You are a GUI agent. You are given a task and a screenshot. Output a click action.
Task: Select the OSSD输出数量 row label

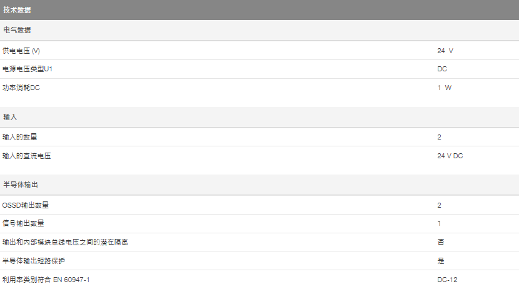click(x=26, y=205)
